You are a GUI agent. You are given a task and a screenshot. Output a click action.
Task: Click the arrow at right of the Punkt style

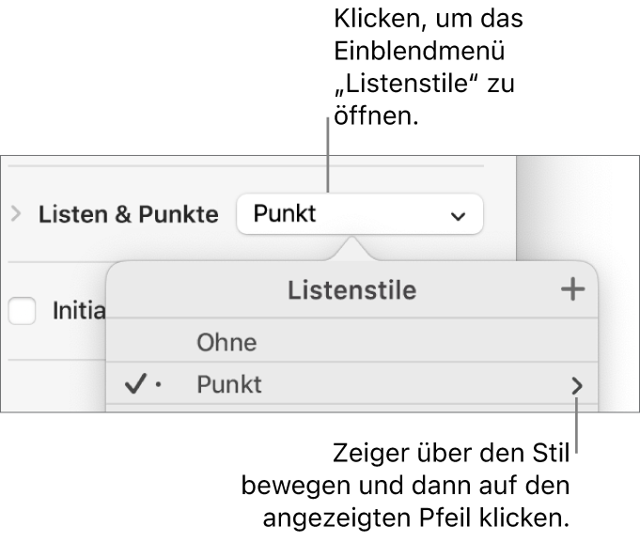577,385
